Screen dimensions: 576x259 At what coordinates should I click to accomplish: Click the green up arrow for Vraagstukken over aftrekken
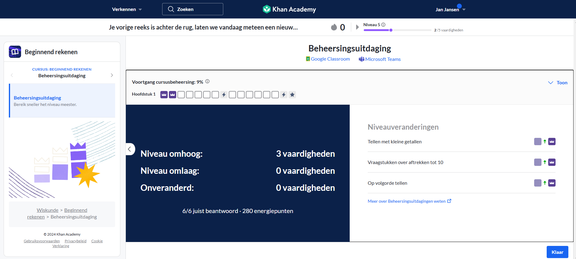[x=545, y=162]
